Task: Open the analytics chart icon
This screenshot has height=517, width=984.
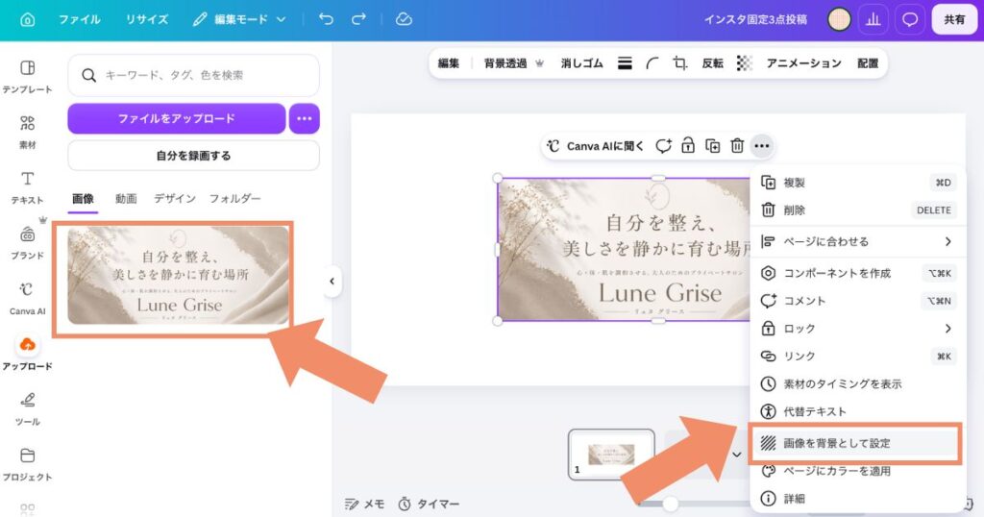Action: click(873, 19)
